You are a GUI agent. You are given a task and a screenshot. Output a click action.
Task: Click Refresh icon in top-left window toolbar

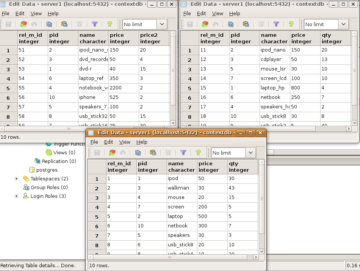23,24
